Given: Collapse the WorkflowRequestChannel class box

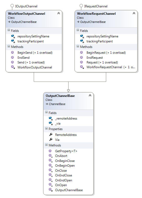Looking at the screenshot, I should (134, 13).
